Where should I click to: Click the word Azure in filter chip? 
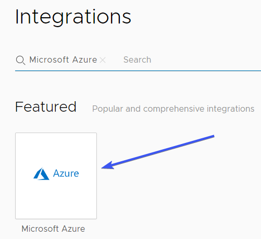[x=85, y=60]
